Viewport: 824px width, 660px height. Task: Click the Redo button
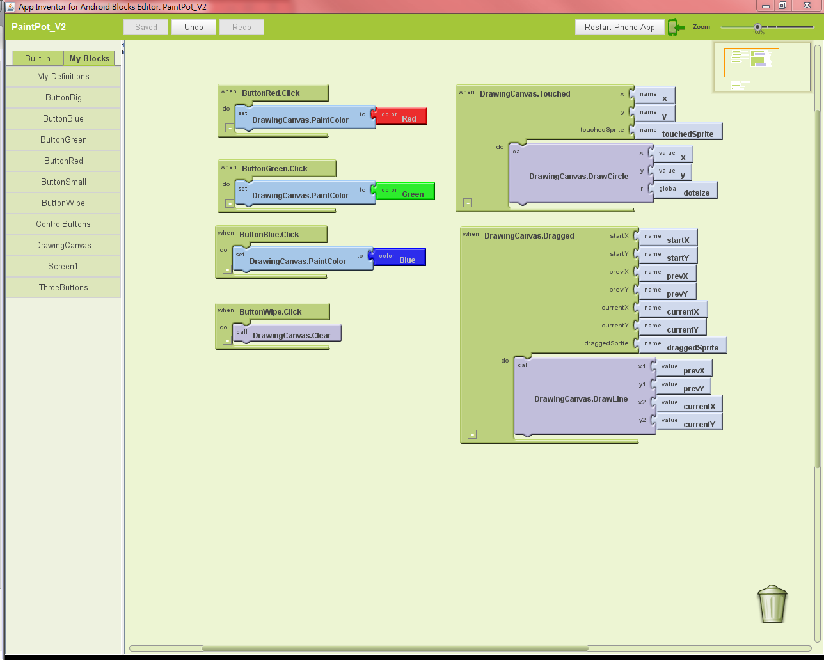[x=242, y=27]
